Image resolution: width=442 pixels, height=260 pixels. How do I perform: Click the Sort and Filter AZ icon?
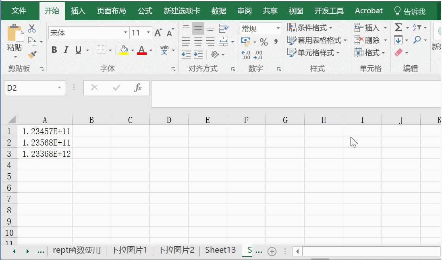pos(415,27)
